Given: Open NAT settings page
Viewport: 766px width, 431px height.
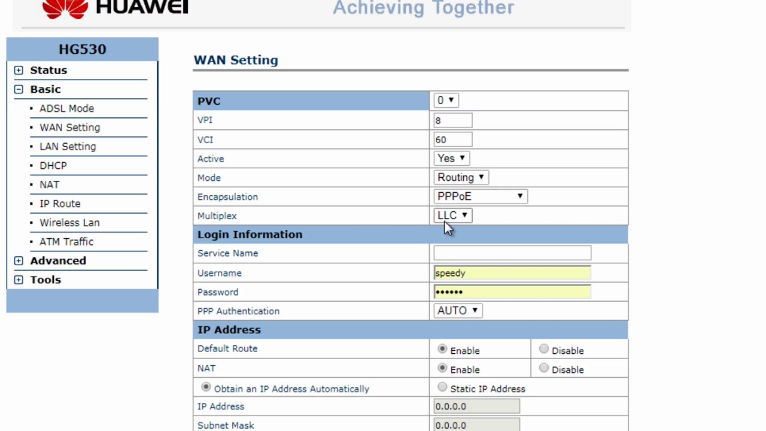Looking at the screenshot, I should 50,185.
